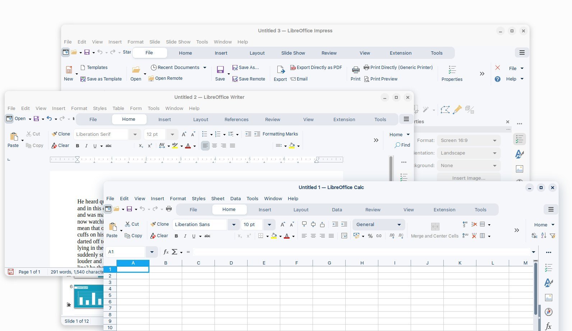Open font name dropdown in Calc
Image resolution: width=572 pixels, height=331 pixels.
234,225
